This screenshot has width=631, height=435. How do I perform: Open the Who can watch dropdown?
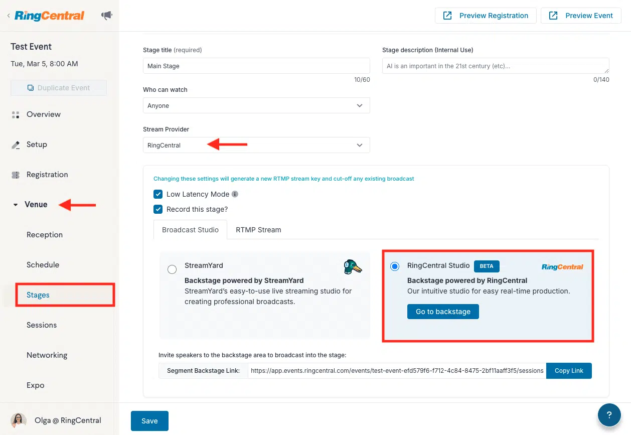coord(256,105)
